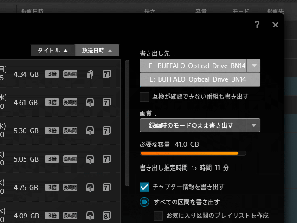Click the 7 icon in 4.34 GB row
The width and height of the screenshot is (297, 223).
107,74
